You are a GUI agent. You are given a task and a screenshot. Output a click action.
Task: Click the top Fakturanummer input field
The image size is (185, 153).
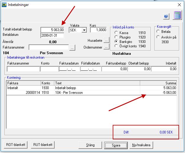tap(49, 47)
